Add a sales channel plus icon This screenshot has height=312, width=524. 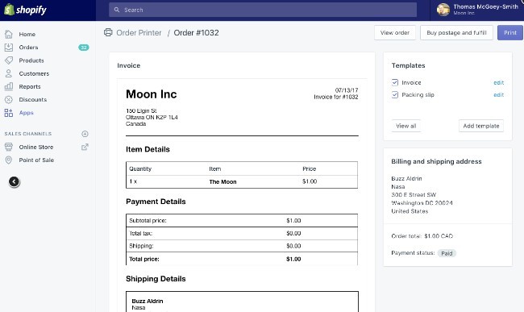(x=85, y=134)
